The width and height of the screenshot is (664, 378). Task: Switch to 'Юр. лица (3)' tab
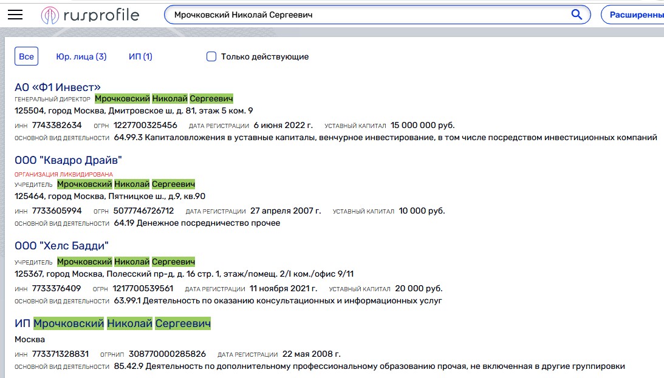pyautogui.click(x=81, y=56)
